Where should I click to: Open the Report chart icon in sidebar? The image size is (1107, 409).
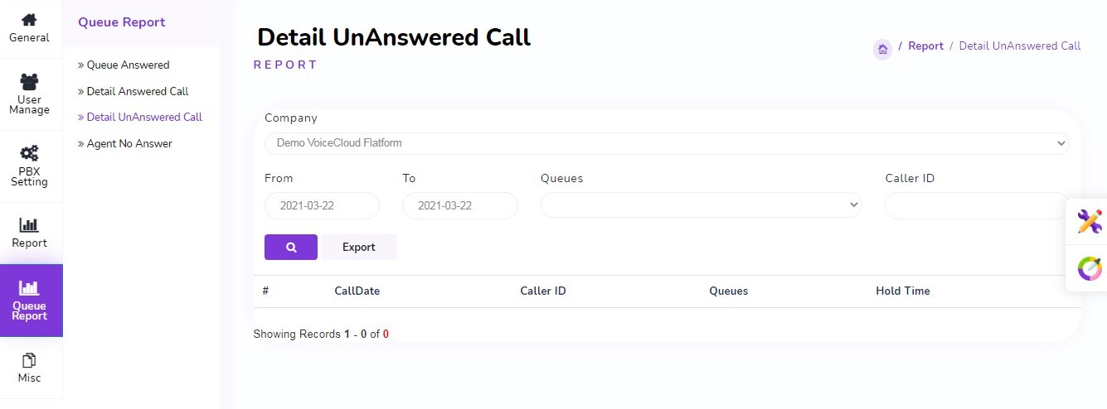pos(29,225)
